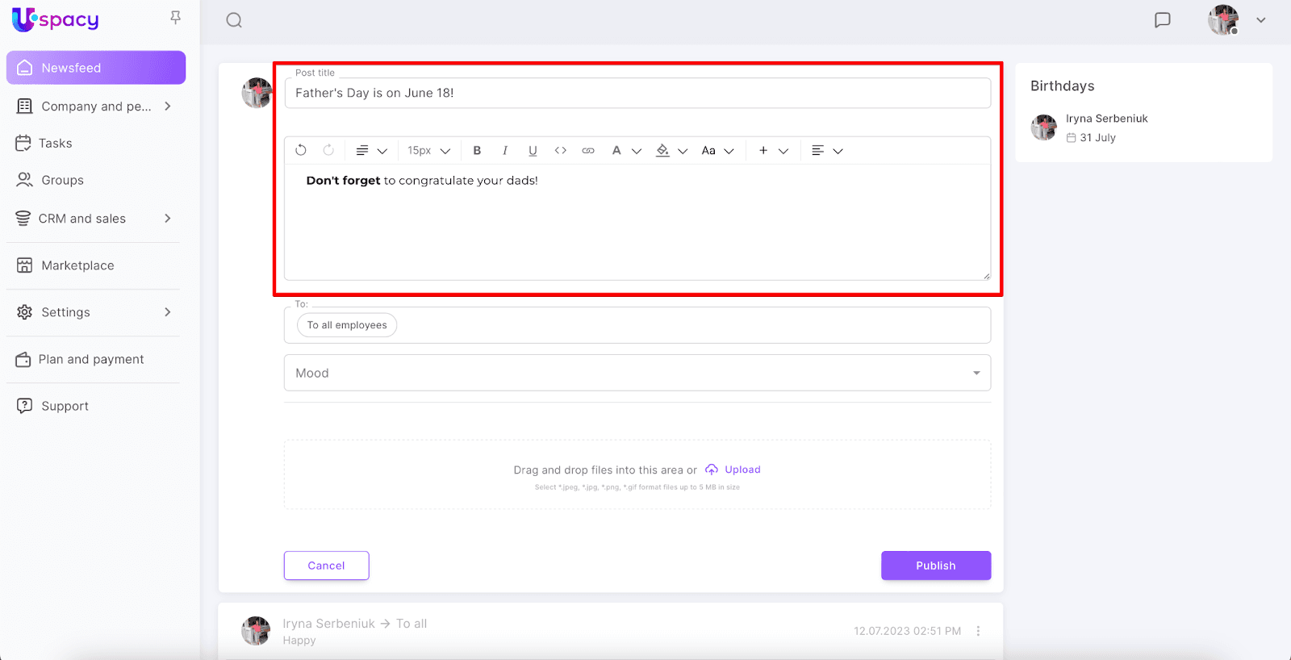1291x660 pixels.
Task: Open Tasks from the sidebar
Action: [56, 144]
